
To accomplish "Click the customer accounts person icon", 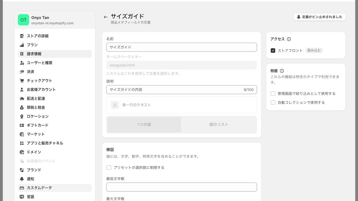I will pos(22,90).
